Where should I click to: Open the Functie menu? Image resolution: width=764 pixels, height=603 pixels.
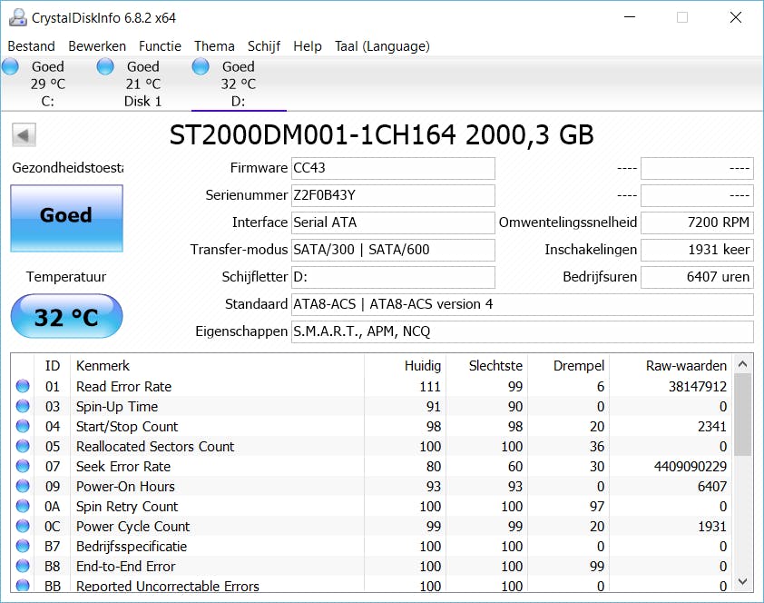point(160,45)
